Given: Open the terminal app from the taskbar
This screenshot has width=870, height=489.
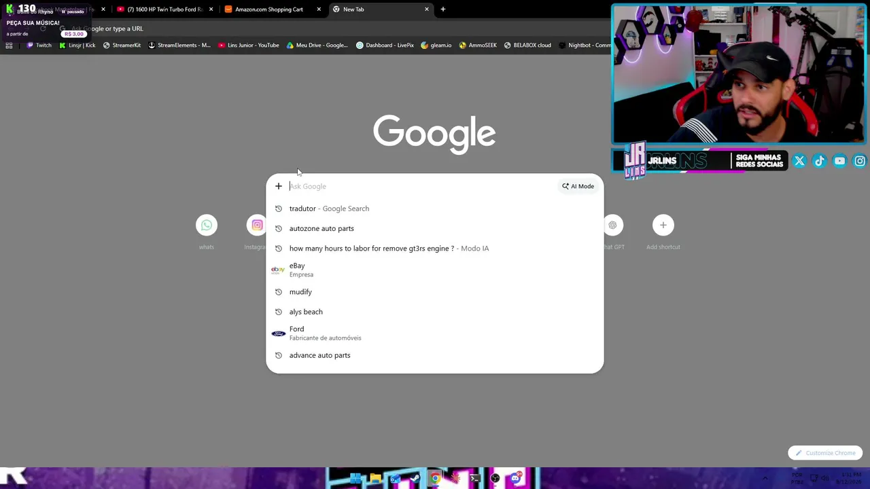Looking at the screenshot, I should click(475, 479).
